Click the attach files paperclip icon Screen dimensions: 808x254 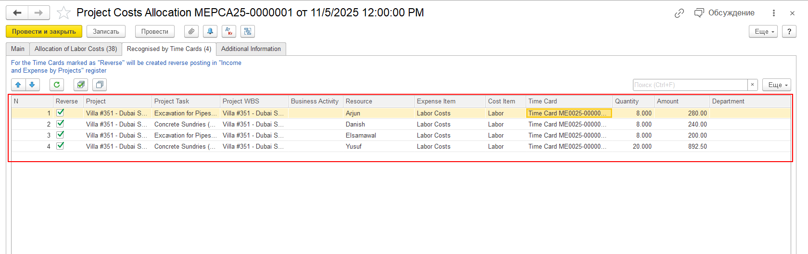click(191, 31)
